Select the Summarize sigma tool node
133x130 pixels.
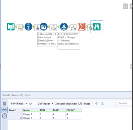point(82,27)
